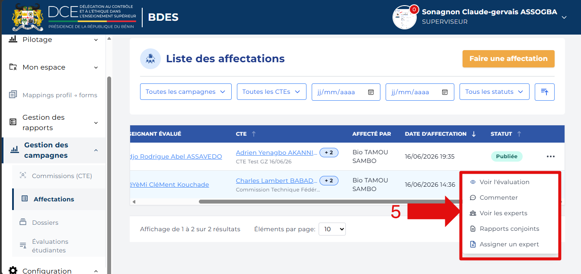
Task: Click the Mappings profil icon
Action: pyautogui.click(x=13, y=95)
